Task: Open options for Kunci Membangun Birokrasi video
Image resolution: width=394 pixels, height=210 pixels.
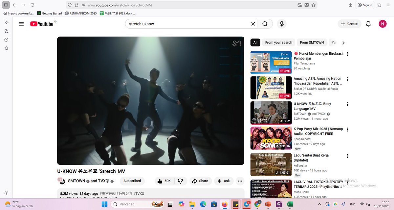Action: (x=347, y=54)
